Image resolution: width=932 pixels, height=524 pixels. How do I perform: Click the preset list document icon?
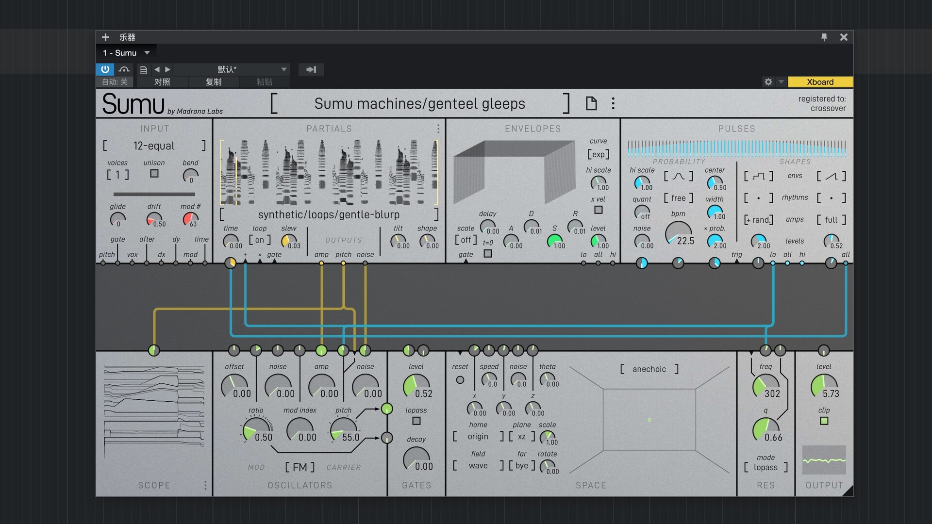click(x=144, y=70)
